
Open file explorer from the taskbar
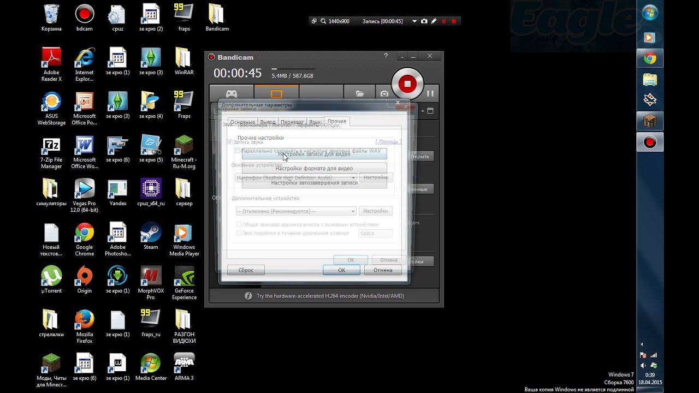point(650,80)
